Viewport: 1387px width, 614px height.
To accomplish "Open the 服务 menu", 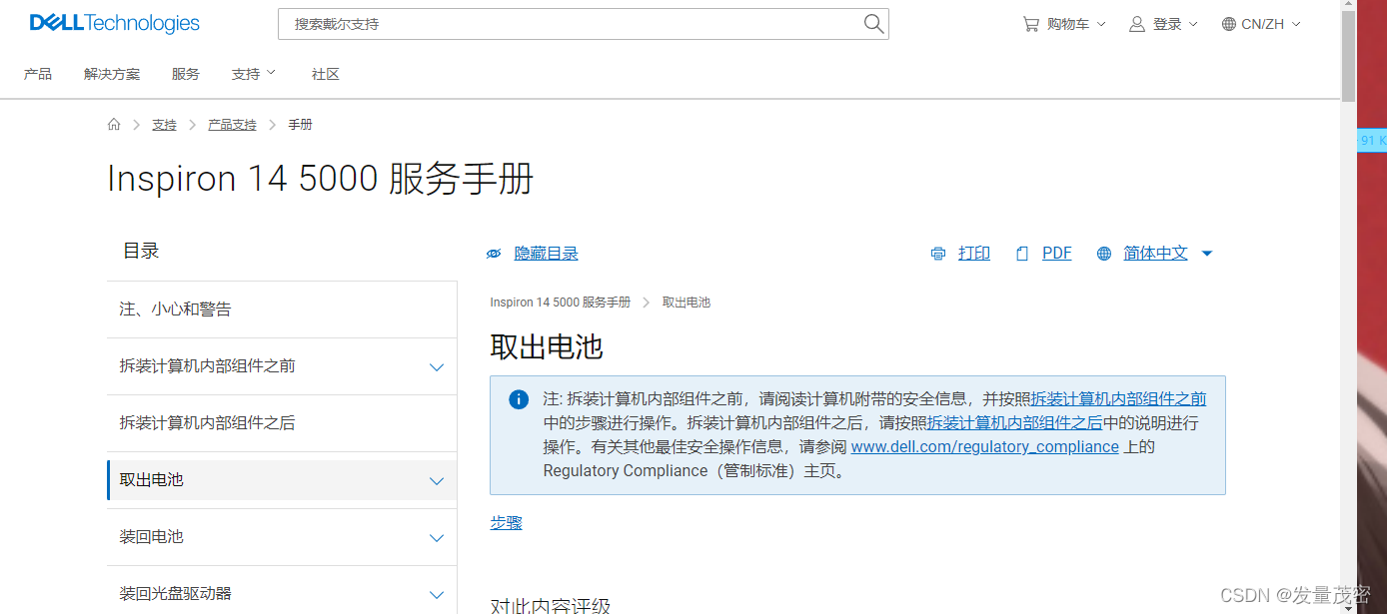I will [x=186, y=74].
